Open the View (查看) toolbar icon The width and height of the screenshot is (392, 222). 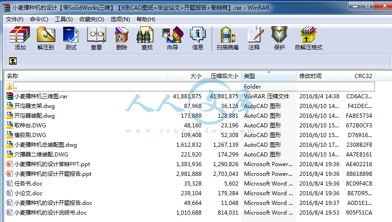(x=96, y=35)
